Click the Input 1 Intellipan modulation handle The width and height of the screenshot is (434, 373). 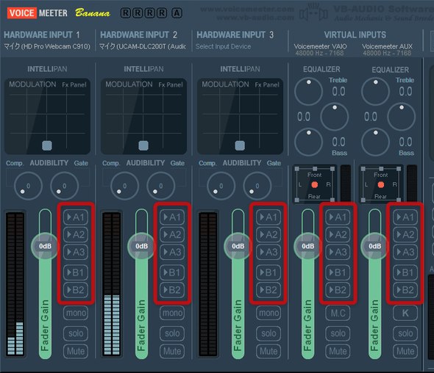coord(47,145)
